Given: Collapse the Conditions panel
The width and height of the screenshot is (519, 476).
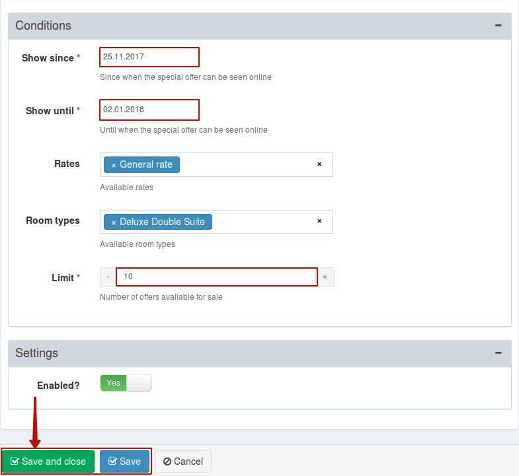Looking at the screenshot, I should (498, 26).
